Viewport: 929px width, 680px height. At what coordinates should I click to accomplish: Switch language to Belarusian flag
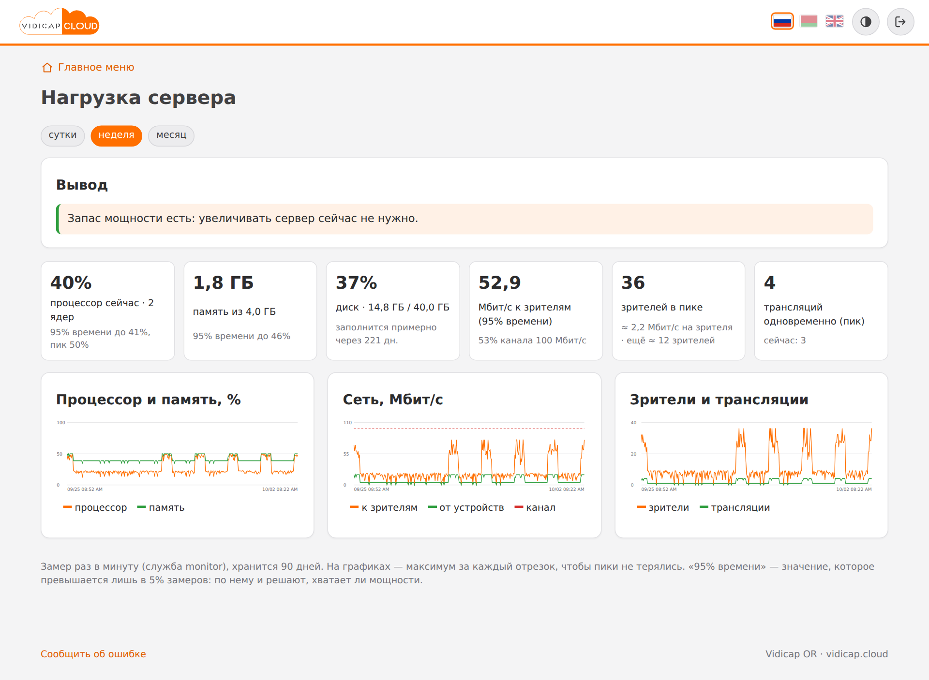[x=809, y=21]
